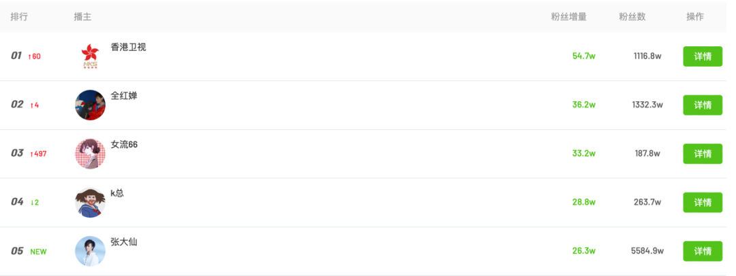Click the 播主 column header
Image resolution: width=736 pixels, height=276 pixels.
tap(82, 16)
